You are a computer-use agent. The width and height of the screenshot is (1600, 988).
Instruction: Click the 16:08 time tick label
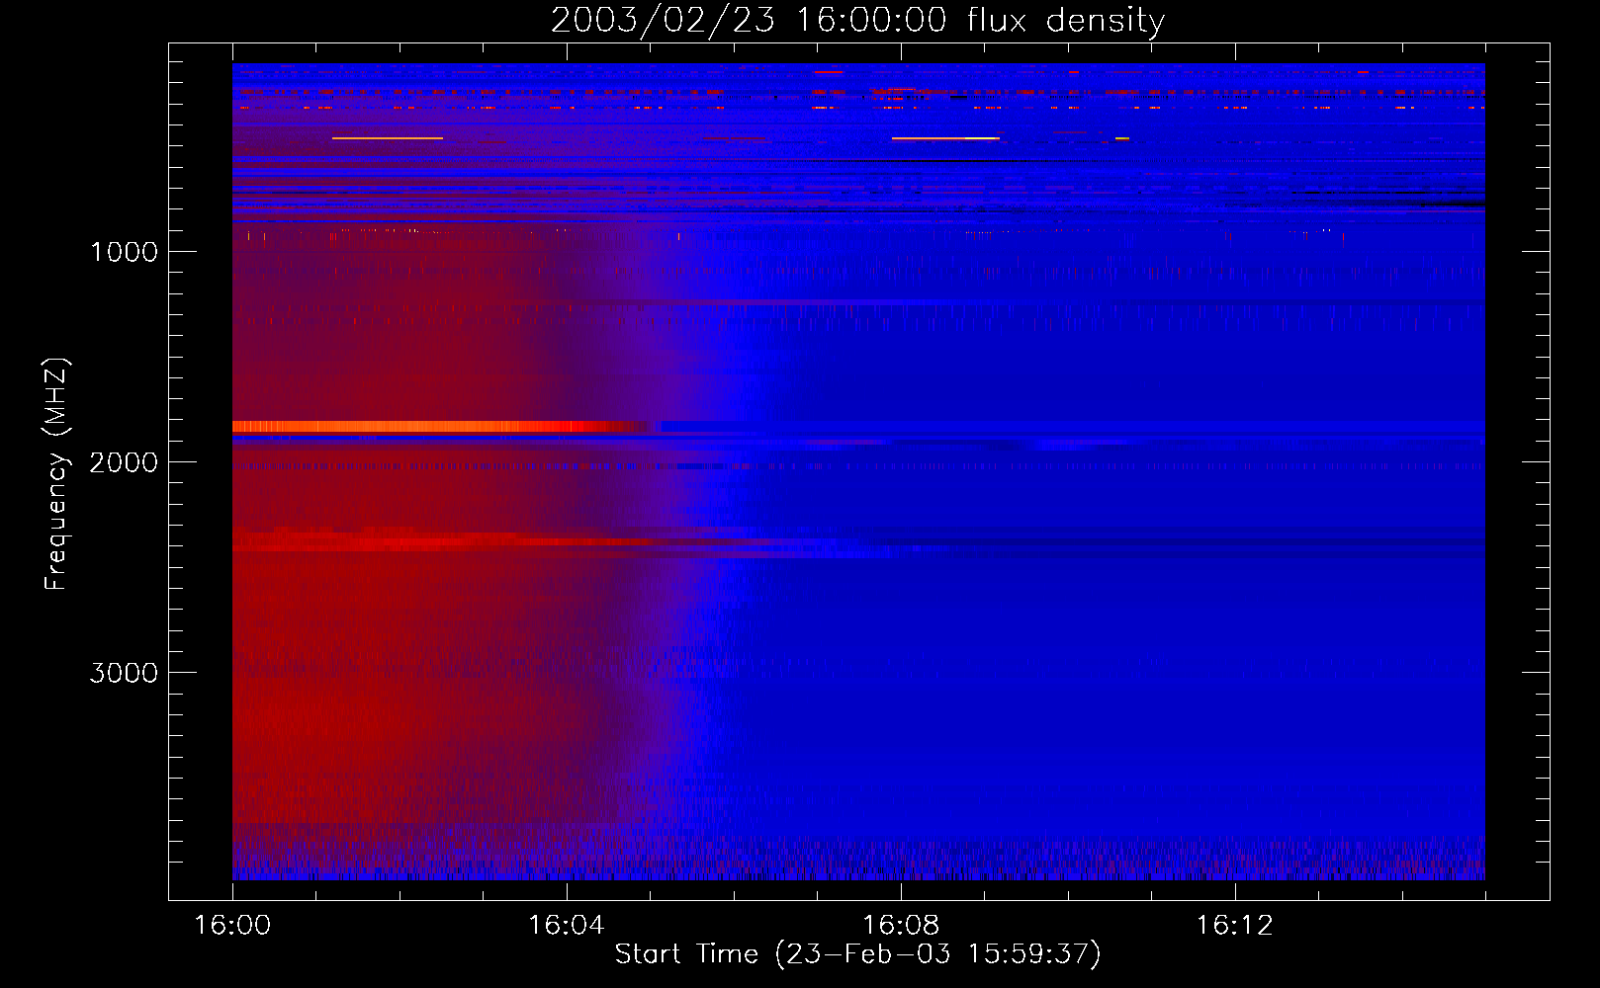click(x=901, y=926)
